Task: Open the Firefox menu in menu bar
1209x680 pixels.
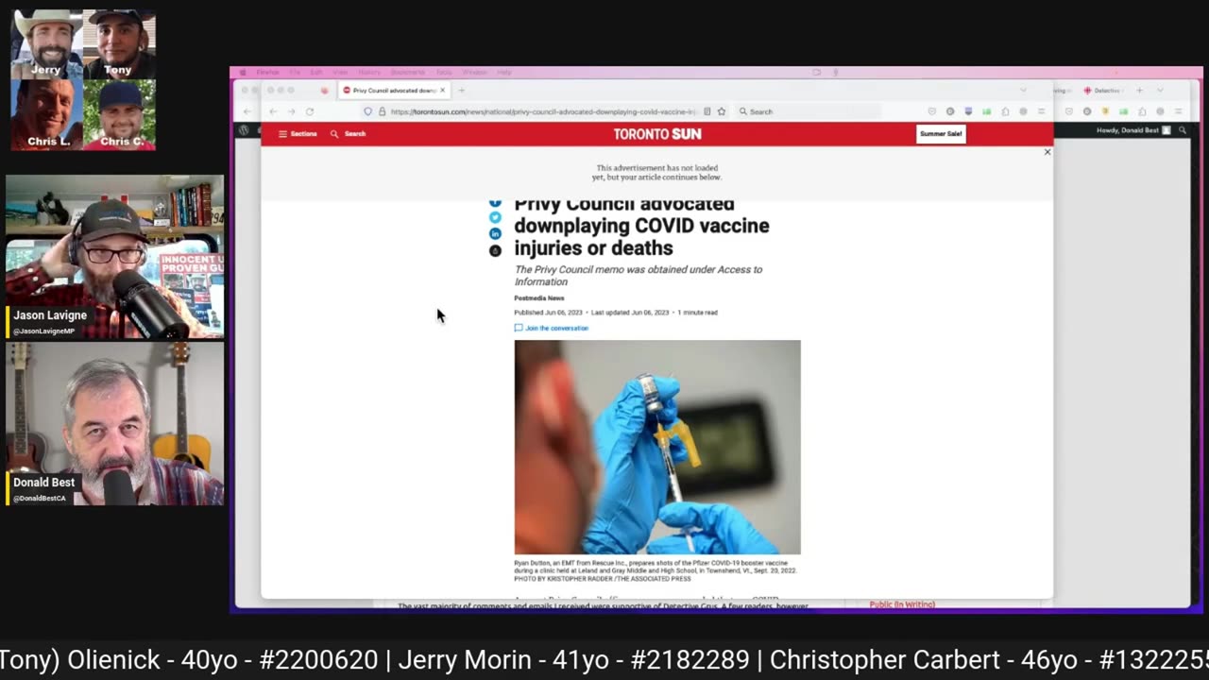Action: point(267,73)
